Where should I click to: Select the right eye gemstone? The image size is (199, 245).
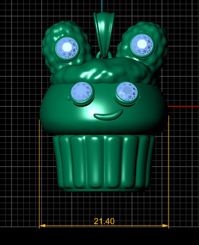tap(127, 92)
